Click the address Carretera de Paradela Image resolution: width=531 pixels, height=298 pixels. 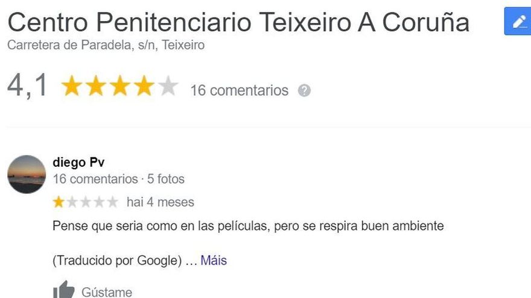tap(106, 45)
